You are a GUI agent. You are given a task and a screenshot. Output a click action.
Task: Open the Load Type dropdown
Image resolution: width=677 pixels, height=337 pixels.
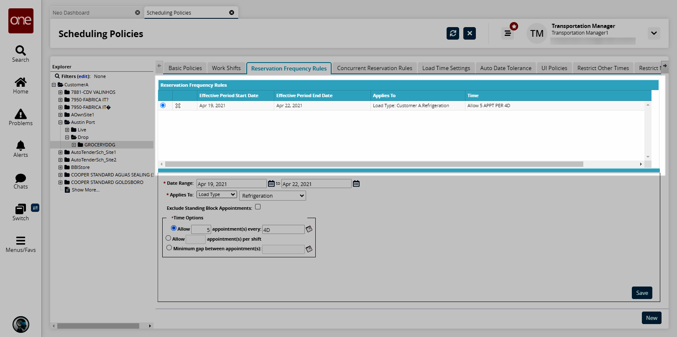coord(217,195)
